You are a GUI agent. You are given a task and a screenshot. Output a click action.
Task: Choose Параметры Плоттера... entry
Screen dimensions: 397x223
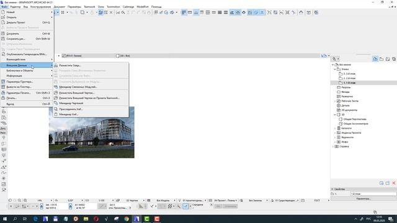pos(27,82)
